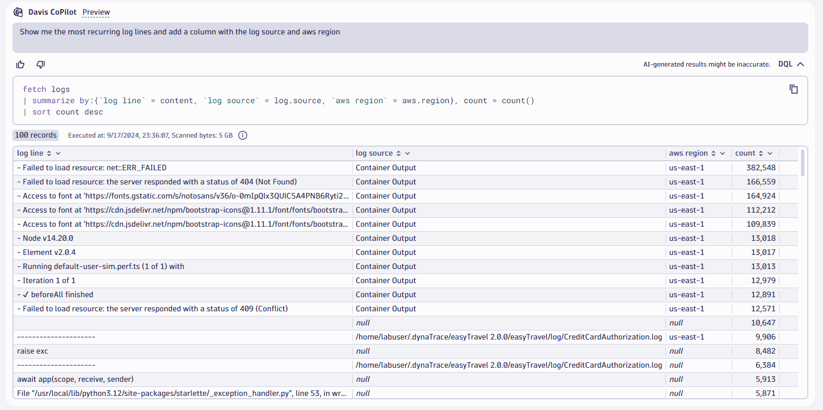
Task: Open the Preview link next to Davis CoPilot
Action: pyautogui.click(x=95, y=11)
